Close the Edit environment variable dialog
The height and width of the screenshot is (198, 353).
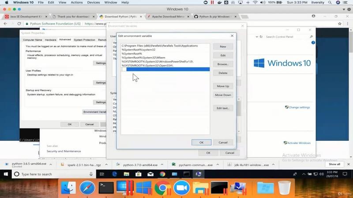pyautogui.click(x=232, y=36)
